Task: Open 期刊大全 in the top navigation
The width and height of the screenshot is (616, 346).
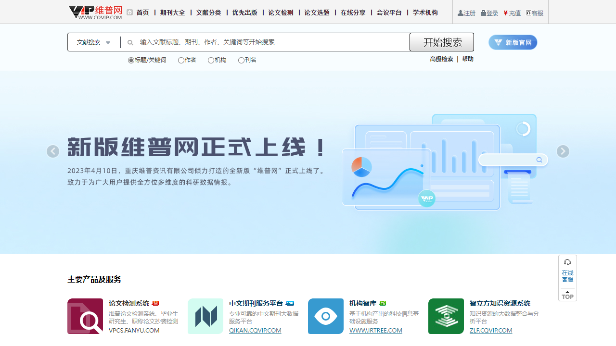Action: point(173,13)
